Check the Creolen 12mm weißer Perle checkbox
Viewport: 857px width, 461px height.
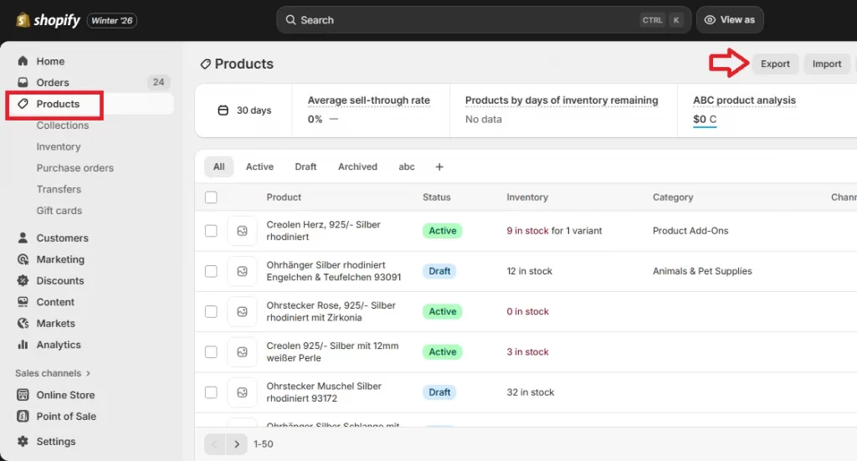(x=211, y=351)
